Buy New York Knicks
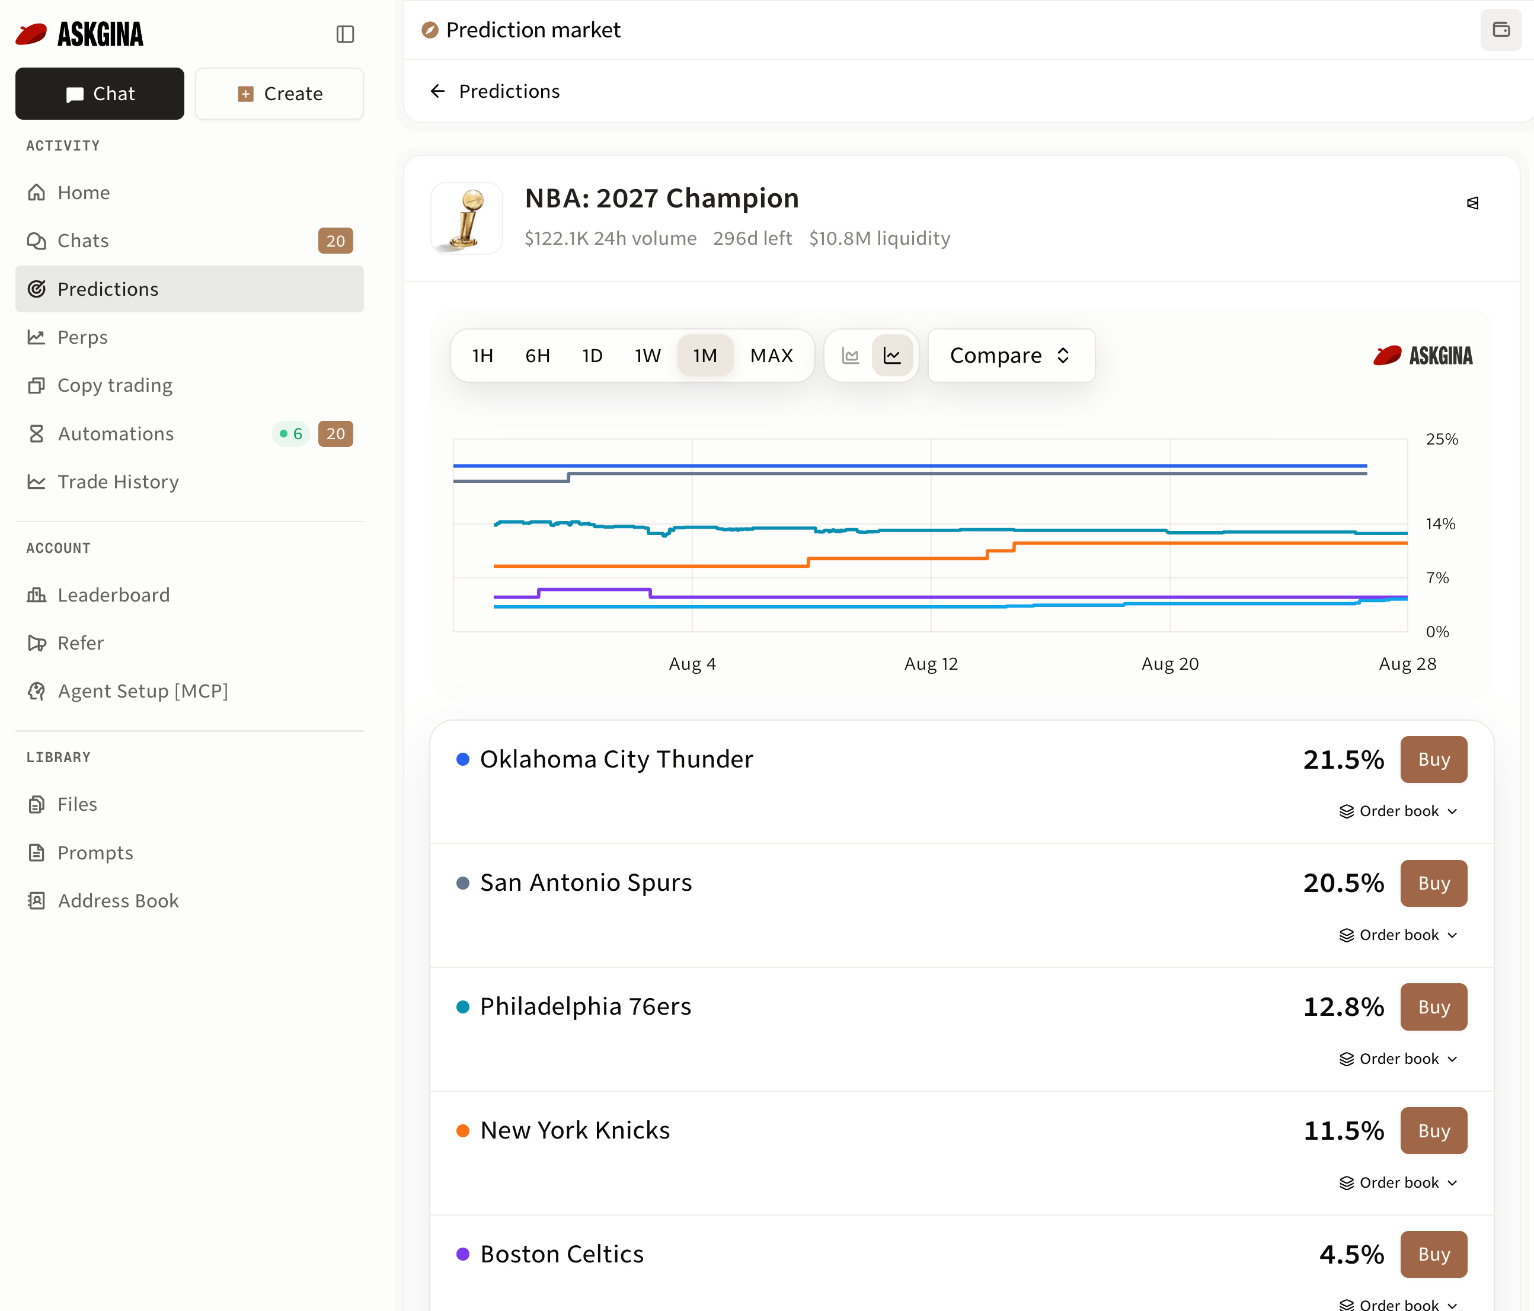Screen dimensions: 1534x1311 tap(1433, 1130)
